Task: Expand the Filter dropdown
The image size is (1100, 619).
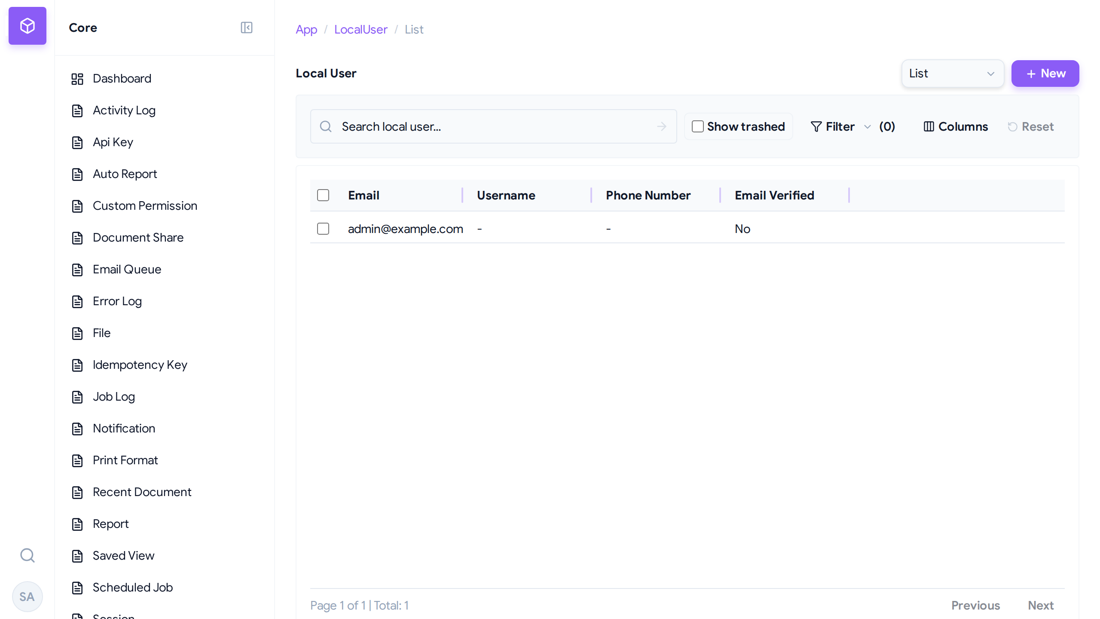Action: point(852,126)
